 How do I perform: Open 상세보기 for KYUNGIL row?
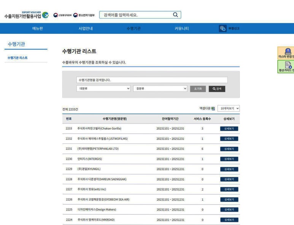pyautogui.click(x=229, y=169)
